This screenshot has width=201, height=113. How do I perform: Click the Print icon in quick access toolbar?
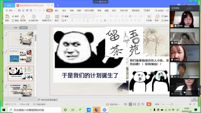(x=27, y=10)
